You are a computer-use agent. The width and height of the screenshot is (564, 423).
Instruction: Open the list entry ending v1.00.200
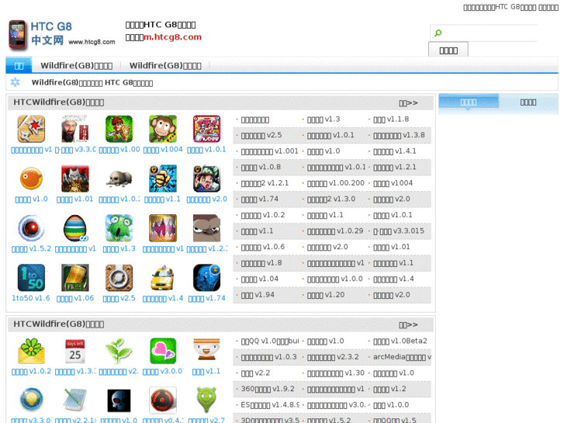point(336,183)
